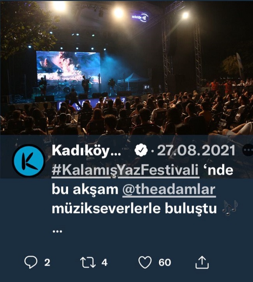This screenshot has width=253, height=282.
Task: Click the verified checkmark badge
Action: click(x=141, y=150)
